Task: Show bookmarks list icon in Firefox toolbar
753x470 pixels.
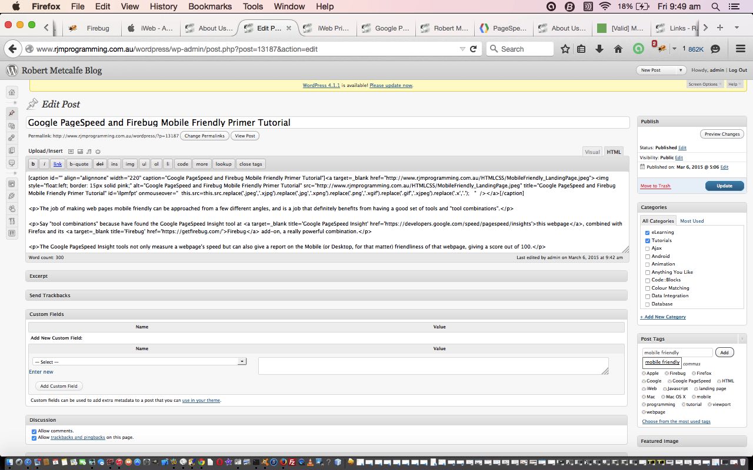Action: point(581,49)
